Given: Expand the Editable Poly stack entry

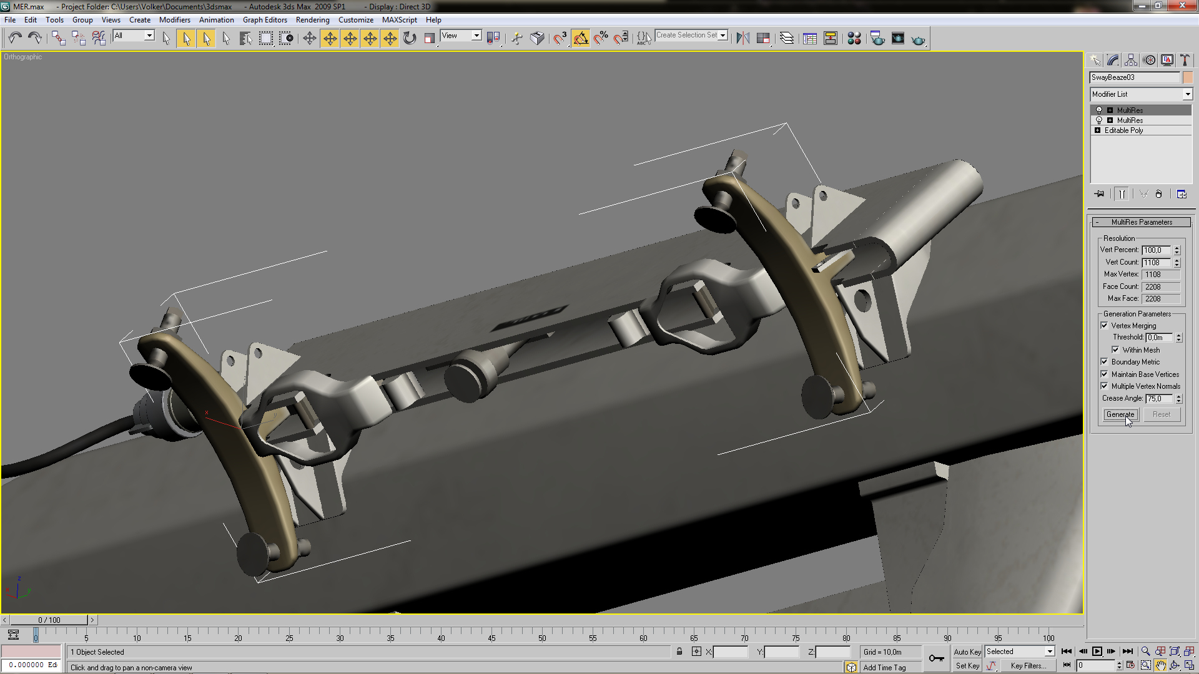Looking at the screenshot, I should tap(1097, 130).
